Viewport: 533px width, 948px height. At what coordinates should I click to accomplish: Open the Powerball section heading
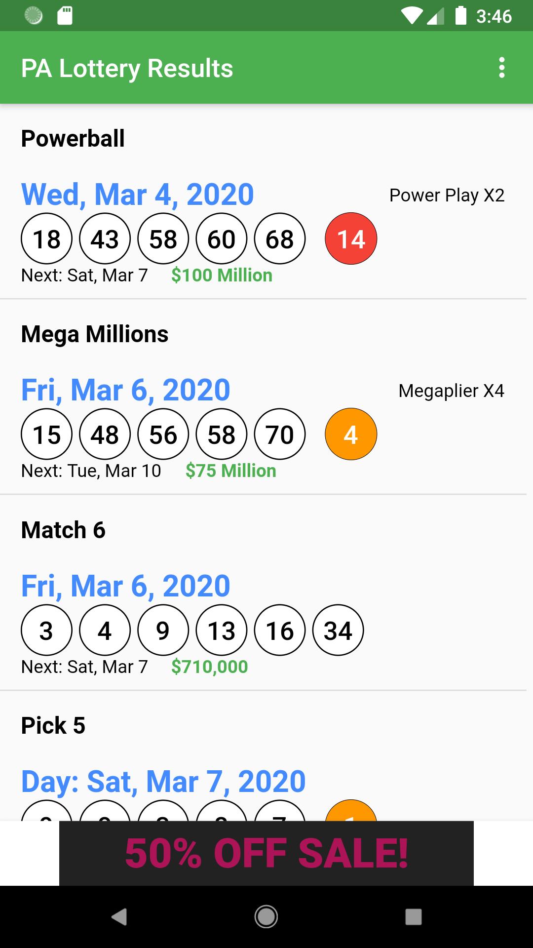pos(73,138)
